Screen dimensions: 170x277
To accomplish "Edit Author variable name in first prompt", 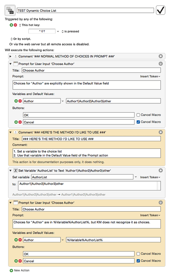I will point(42,101).
